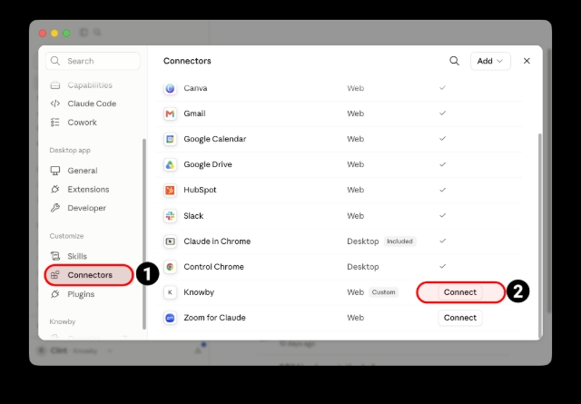
Task: Click the Canva connector icon
Action: click(x=170, y=88)
